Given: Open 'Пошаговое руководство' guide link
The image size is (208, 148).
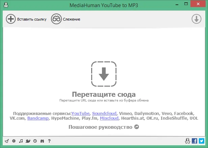Looking at the screenshot, I should 100,127.
